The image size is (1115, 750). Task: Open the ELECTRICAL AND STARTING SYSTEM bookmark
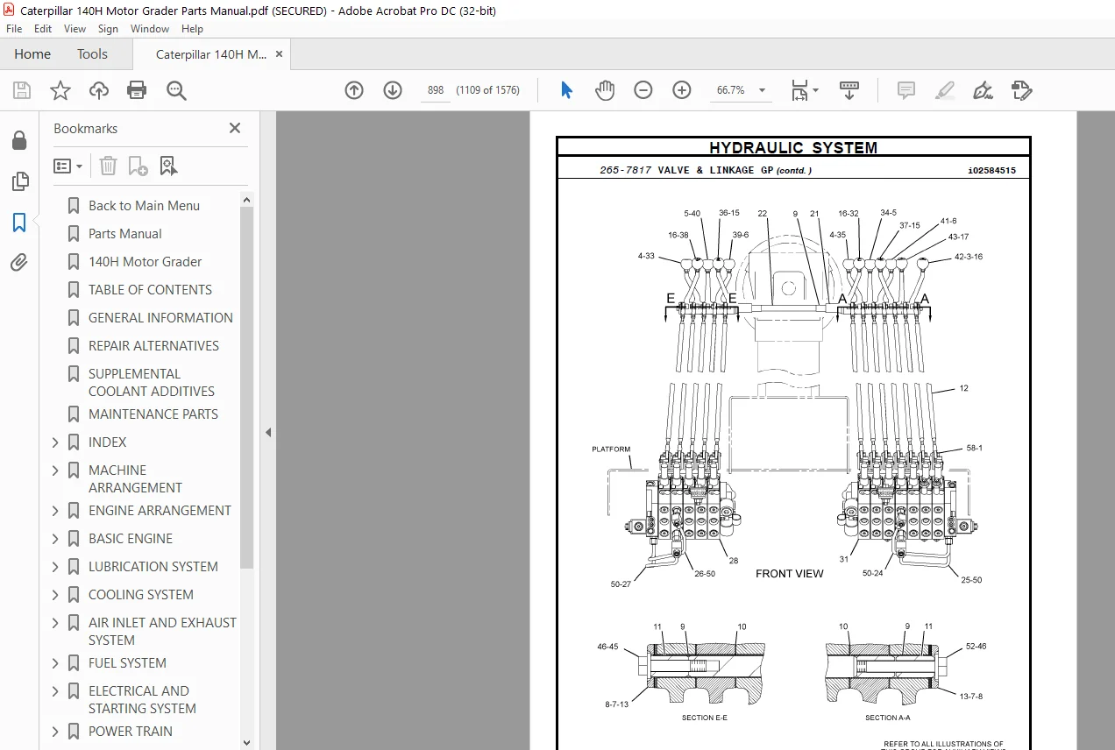point(142,700)
